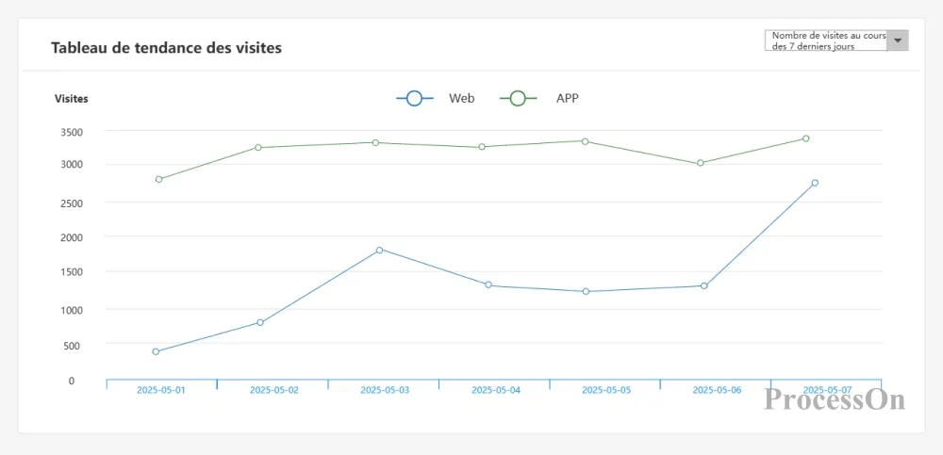
Task: Click the Web legend label
Action: [461, 98]
